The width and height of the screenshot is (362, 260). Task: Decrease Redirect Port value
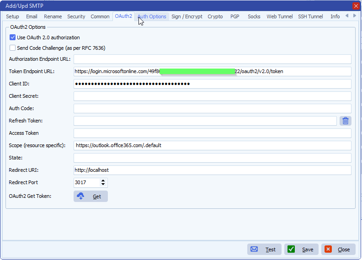[103, 184]
